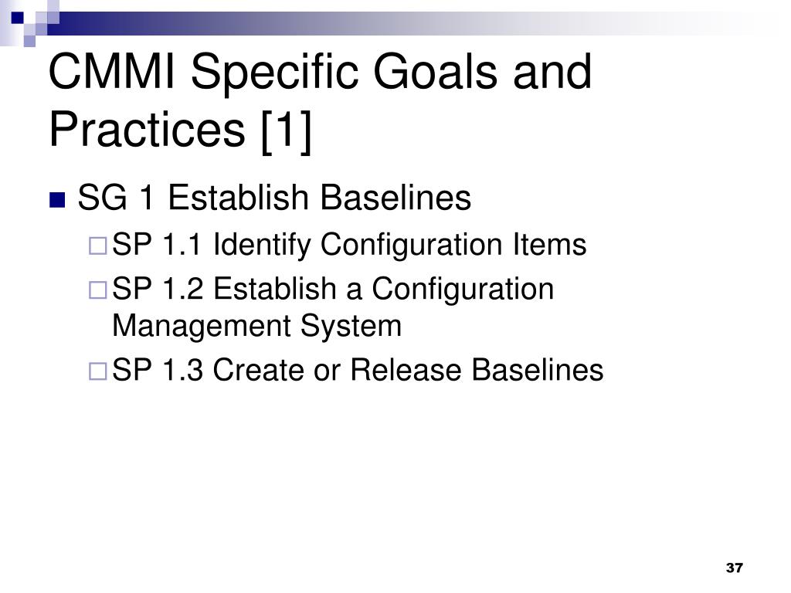Click the hollow square bullet before SP 1.2
The width and height of the screenshot is (791, 593).
point(98,290)
